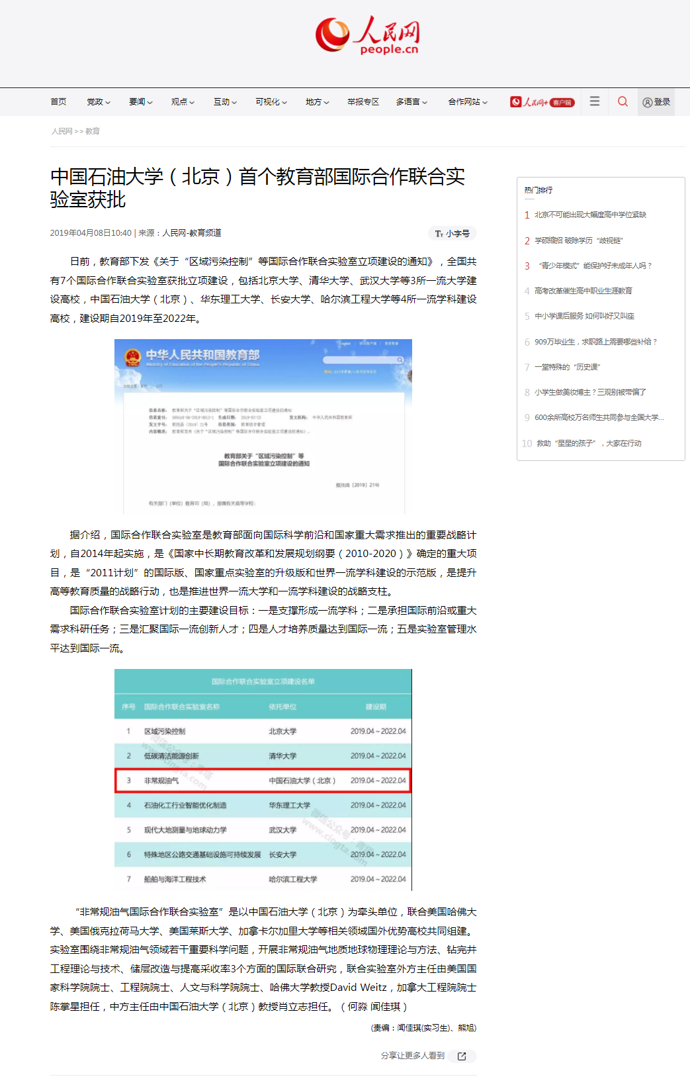This screenshot has height=1077, width=690.
Task: Open ranking item 学硕缩招 破除学历"歧视链"
Action: tap(579, 240)
